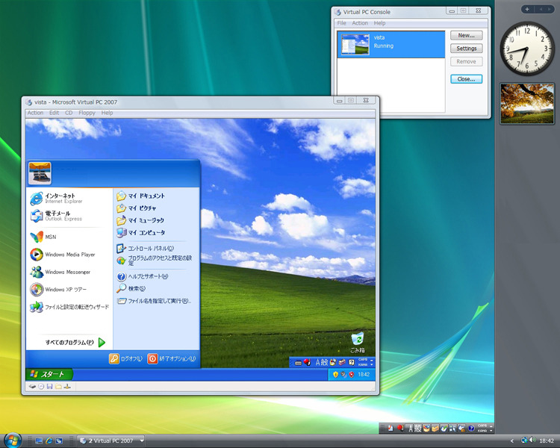Viewport: 560px width, 448px height.
Task: Click the Internet Explorer quick launch icon on Vista taskbar
Action: click(49, 441)
